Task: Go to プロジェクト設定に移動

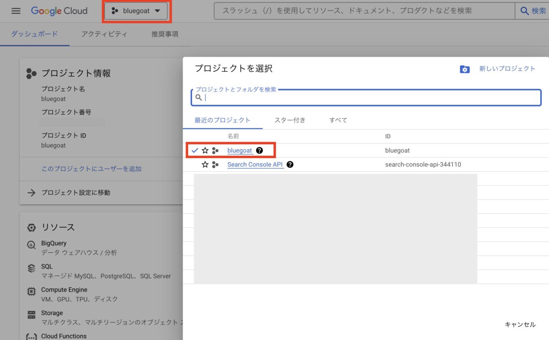Action: pos(76,192)
